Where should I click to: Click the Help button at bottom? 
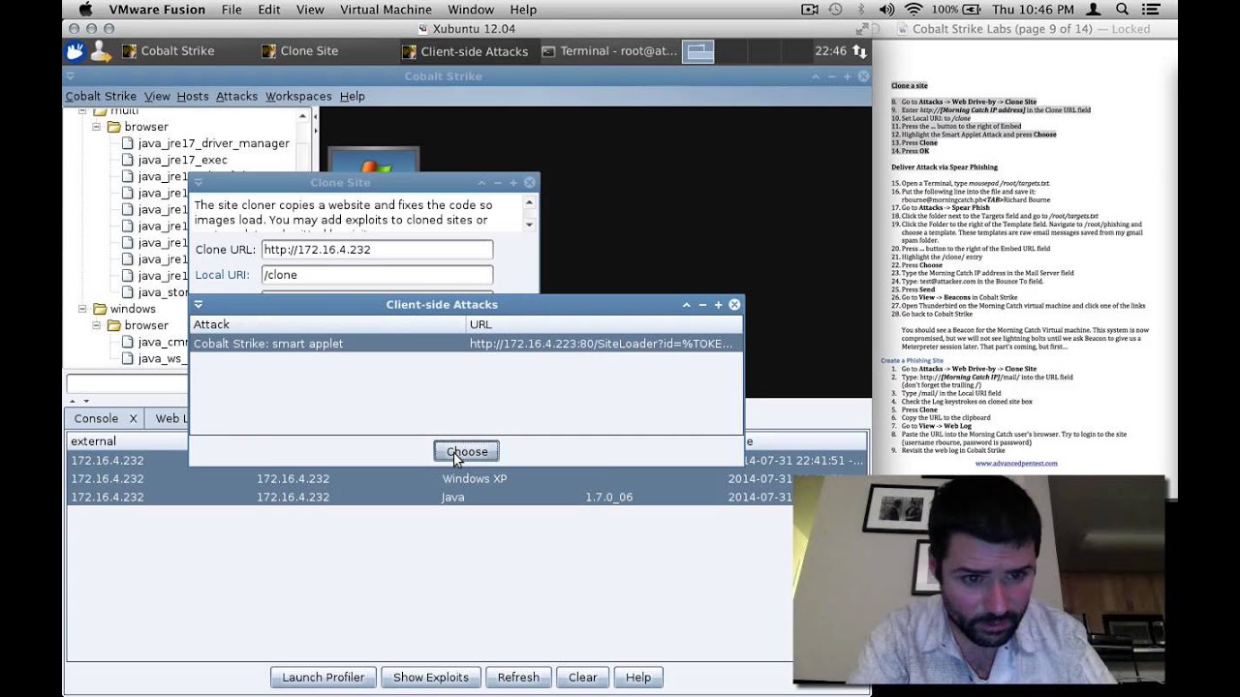click(x=637, y=678)
